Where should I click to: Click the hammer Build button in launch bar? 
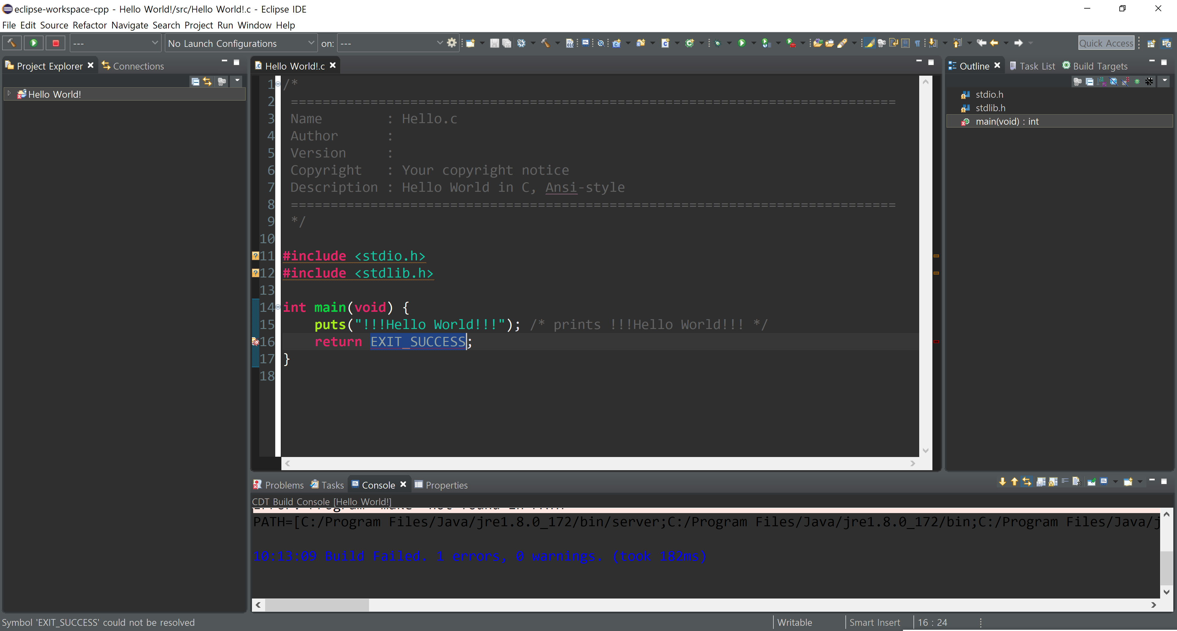coord(12,43)
